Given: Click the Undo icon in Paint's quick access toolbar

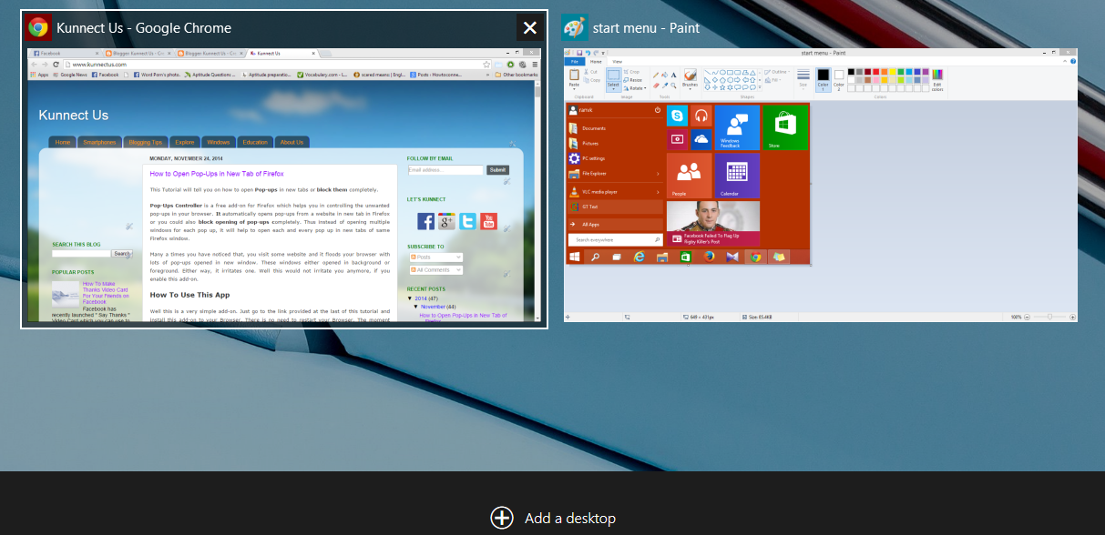Looking at the screenshot, I should click(587, 53).
